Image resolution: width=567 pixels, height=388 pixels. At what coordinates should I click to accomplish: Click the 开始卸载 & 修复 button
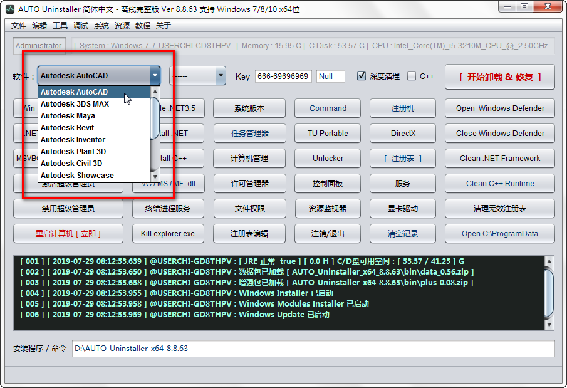[x=499, y=76]
